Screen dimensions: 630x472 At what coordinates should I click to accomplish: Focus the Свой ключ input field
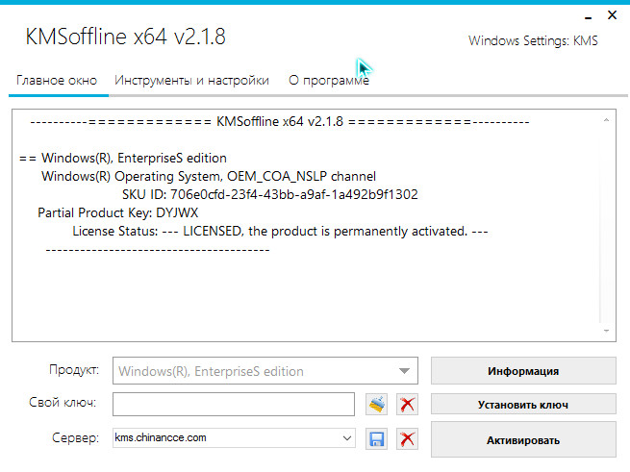(234, 404)
